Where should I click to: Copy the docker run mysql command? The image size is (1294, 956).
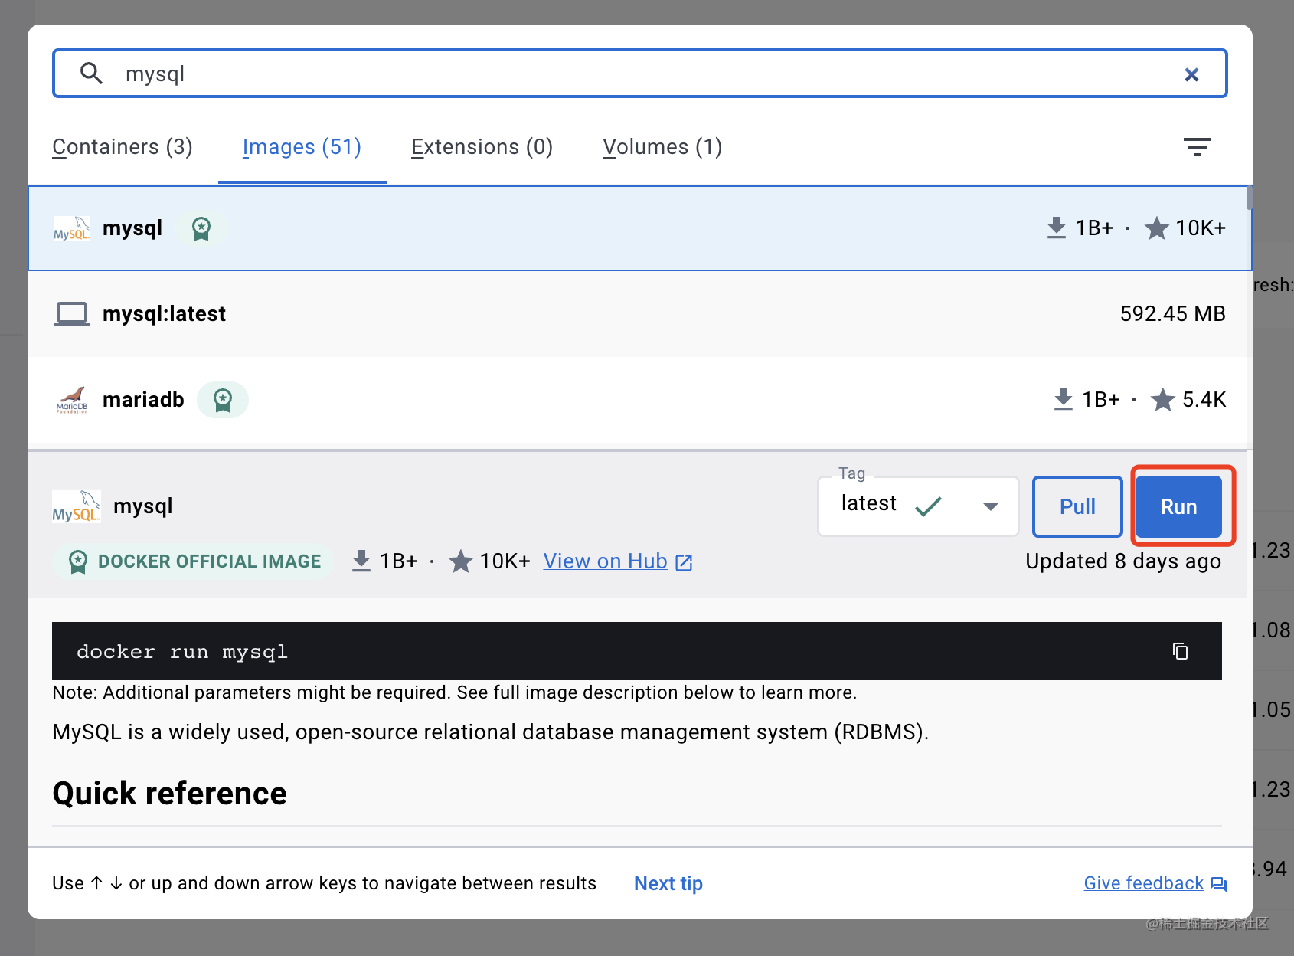tap(1180, 651)
